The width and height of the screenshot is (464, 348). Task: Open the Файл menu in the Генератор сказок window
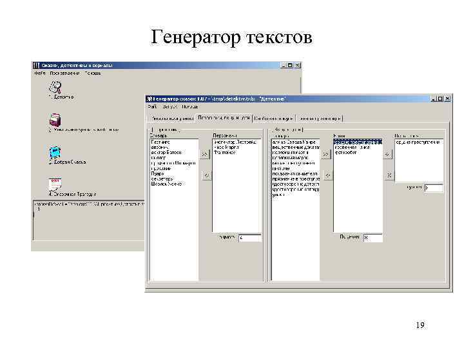pos(152,106)
